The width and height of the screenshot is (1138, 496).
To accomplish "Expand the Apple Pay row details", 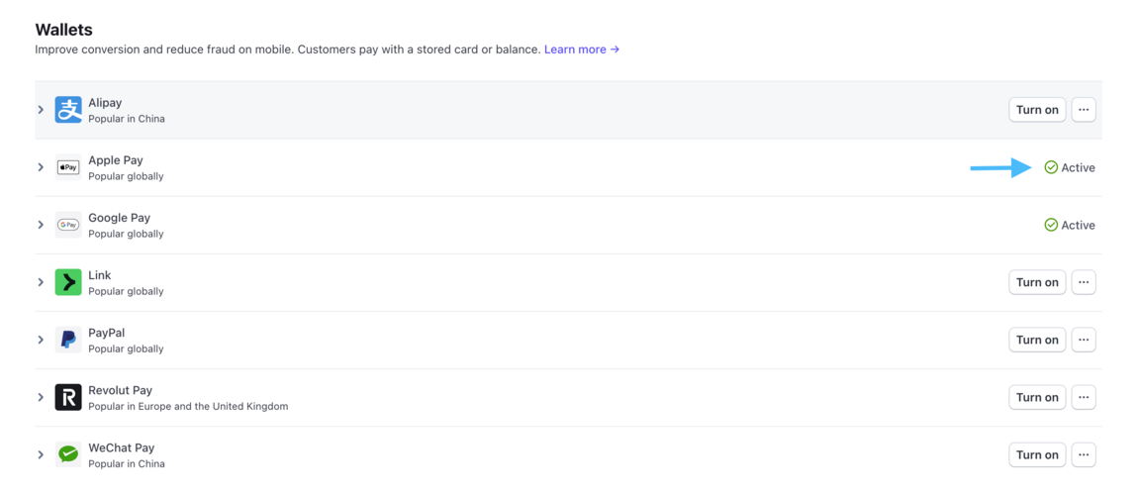I will click(41, 167).
